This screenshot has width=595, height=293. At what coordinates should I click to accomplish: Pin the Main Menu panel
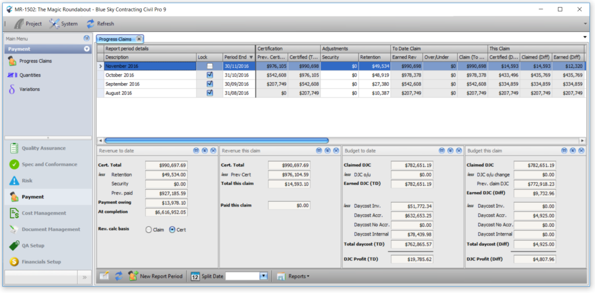tap(87, 38)
